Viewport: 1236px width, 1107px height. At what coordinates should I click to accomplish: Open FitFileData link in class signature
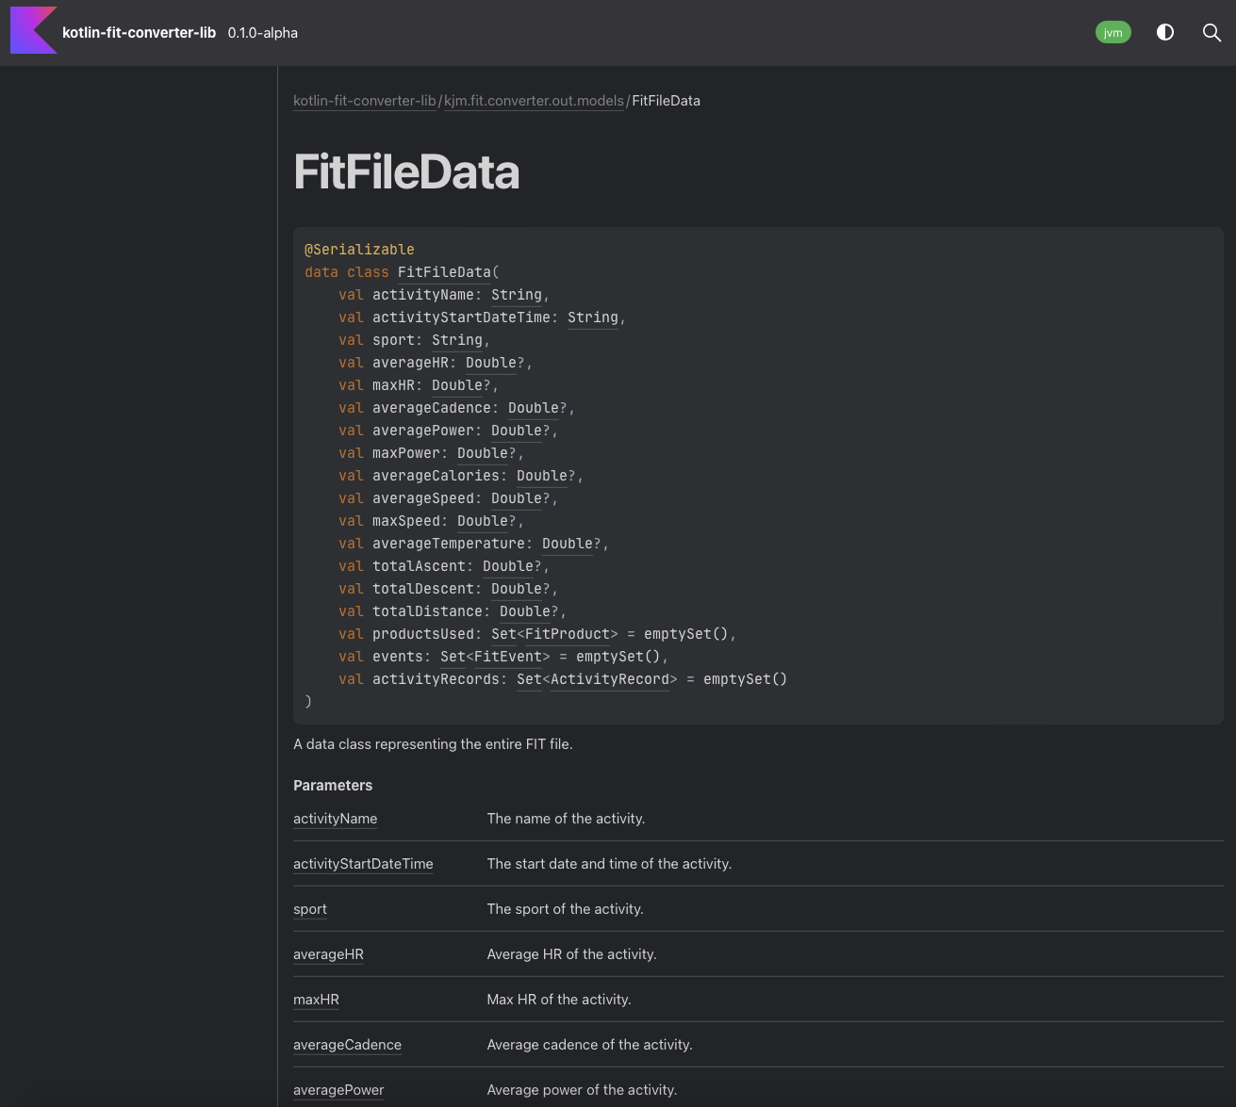point(444,272)
